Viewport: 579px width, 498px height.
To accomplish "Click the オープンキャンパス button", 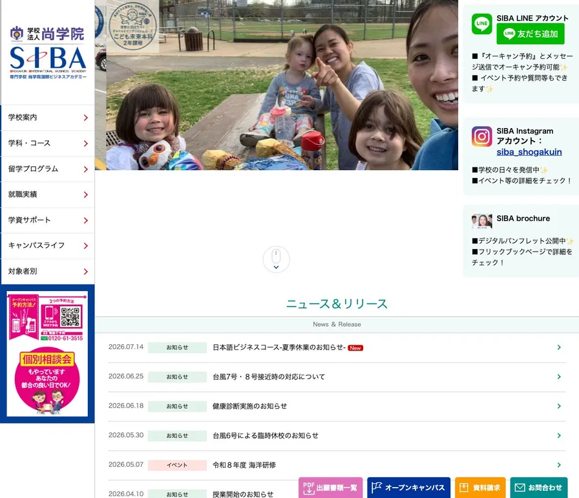I will (x=409, y=488).
